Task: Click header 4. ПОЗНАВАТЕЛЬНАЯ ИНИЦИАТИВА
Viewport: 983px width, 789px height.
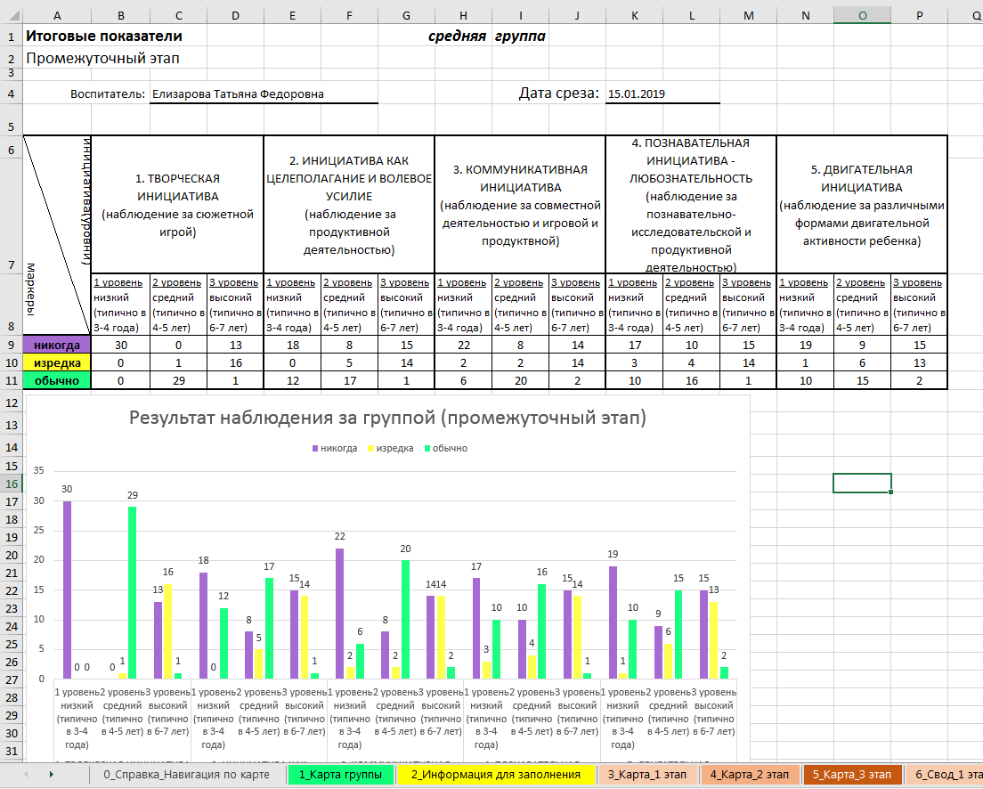Action: [x=691, y=205]
